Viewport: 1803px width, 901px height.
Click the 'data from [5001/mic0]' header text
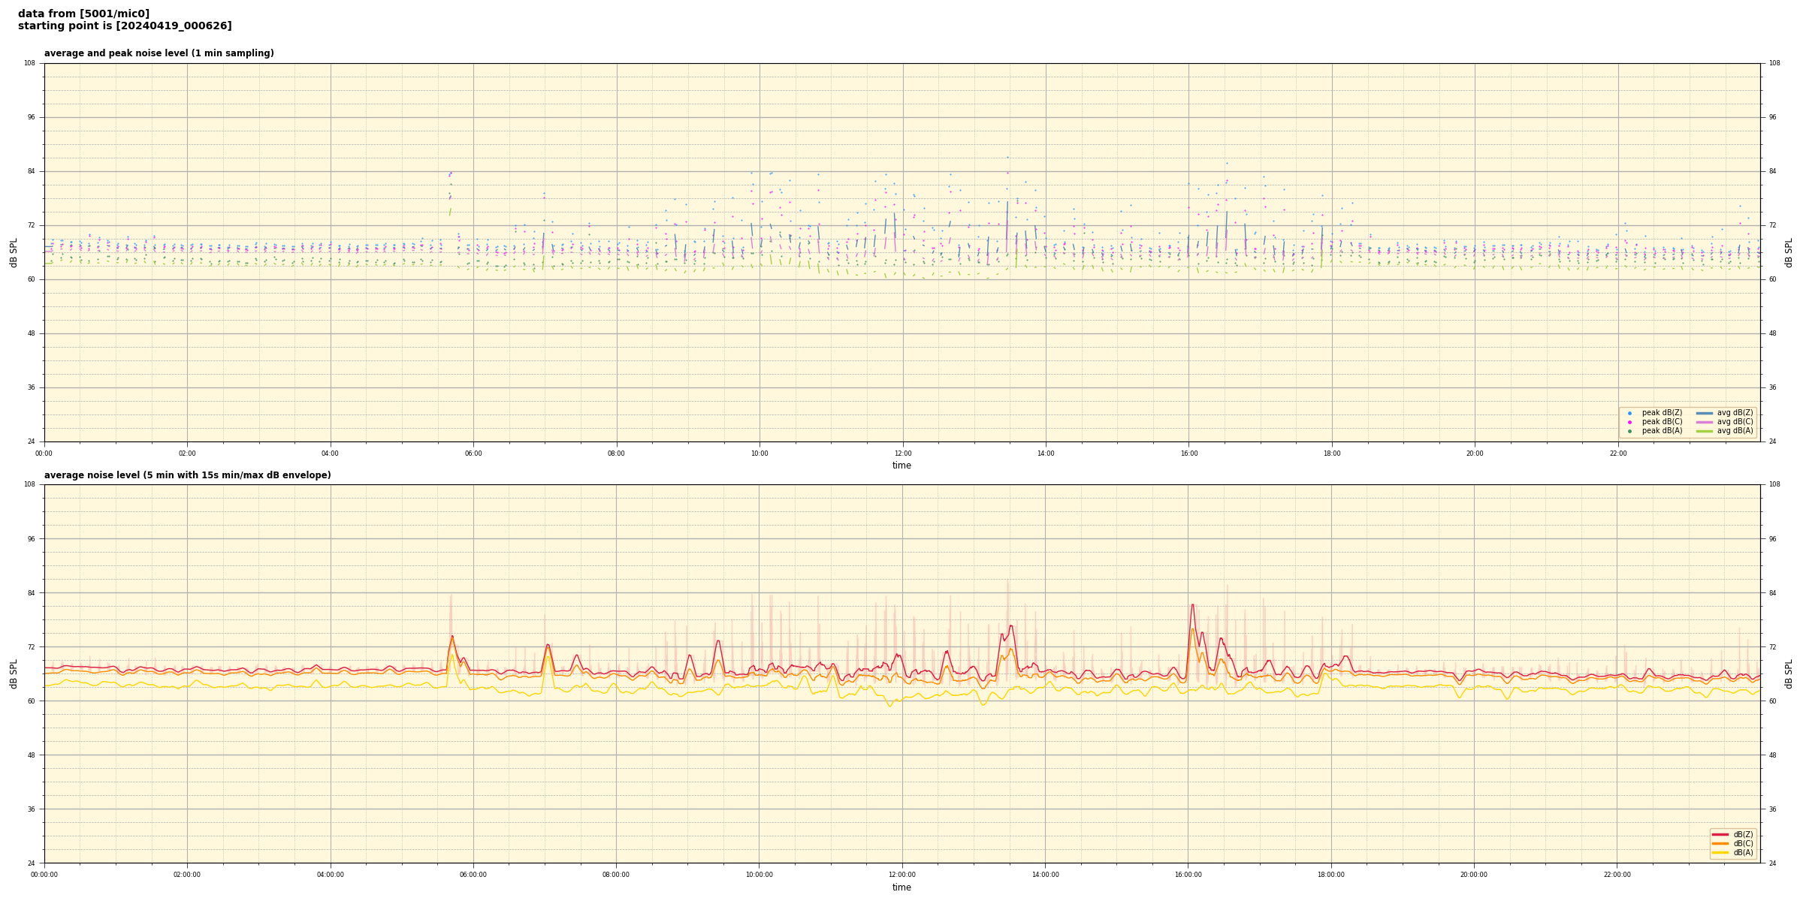point(83,14)
